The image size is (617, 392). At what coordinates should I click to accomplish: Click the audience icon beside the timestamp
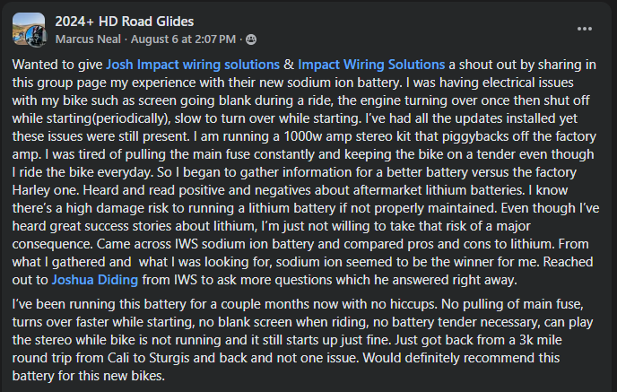pyautogui.click(x=251, y=39)
